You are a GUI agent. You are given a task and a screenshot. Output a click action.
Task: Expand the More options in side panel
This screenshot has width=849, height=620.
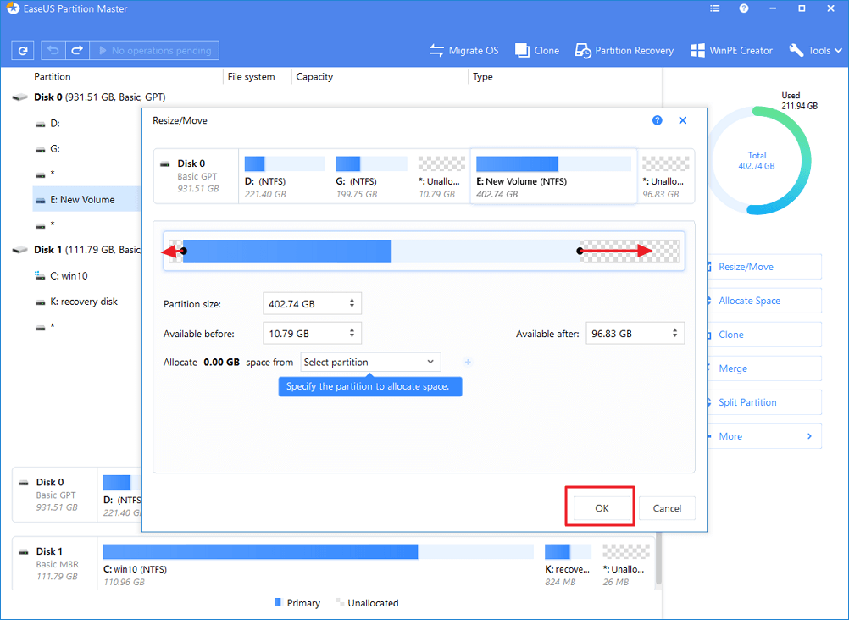[x=763, y=436]
